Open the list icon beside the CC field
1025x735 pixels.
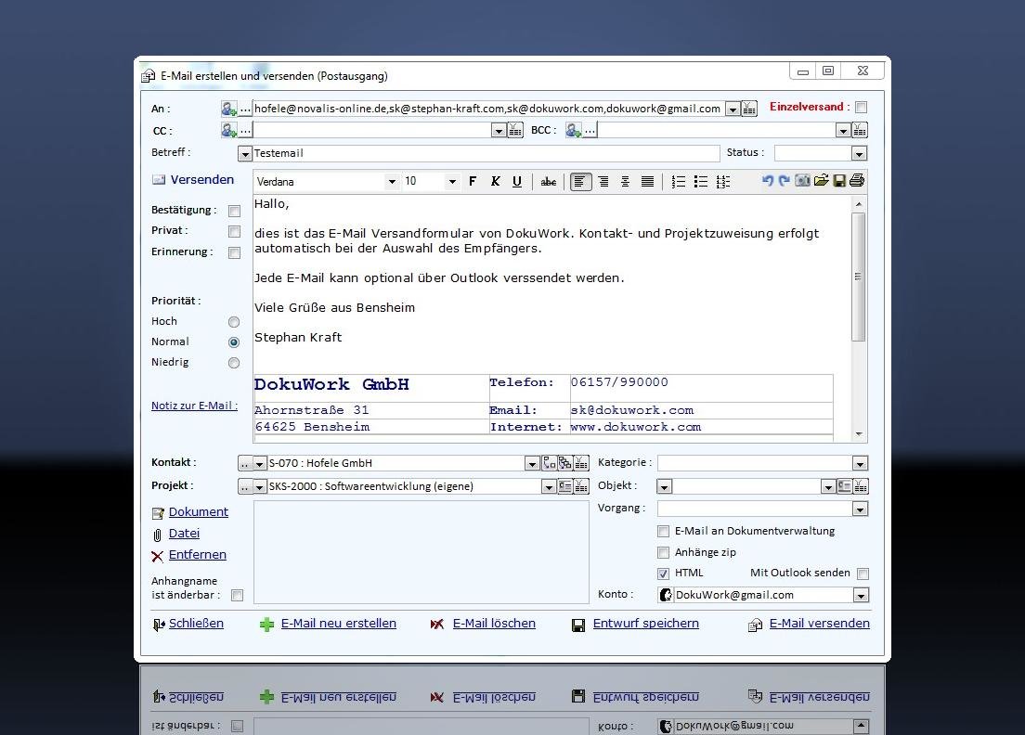(515, 131)
